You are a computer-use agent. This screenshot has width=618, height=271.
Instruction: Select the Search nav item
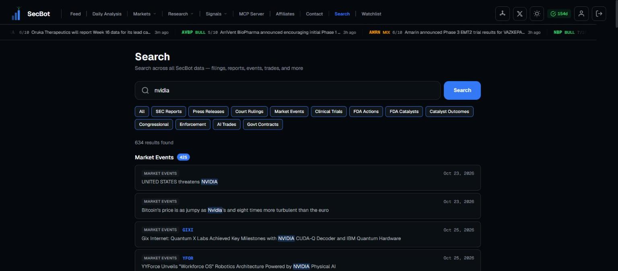coord(342,14)
